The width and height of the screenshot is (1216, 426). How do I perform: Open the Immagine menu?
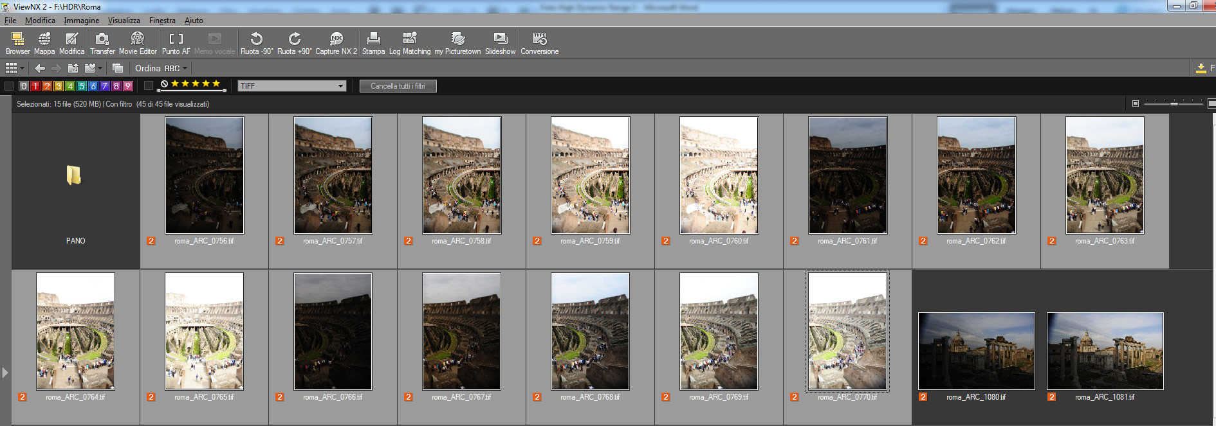click(x=81, y=21)
